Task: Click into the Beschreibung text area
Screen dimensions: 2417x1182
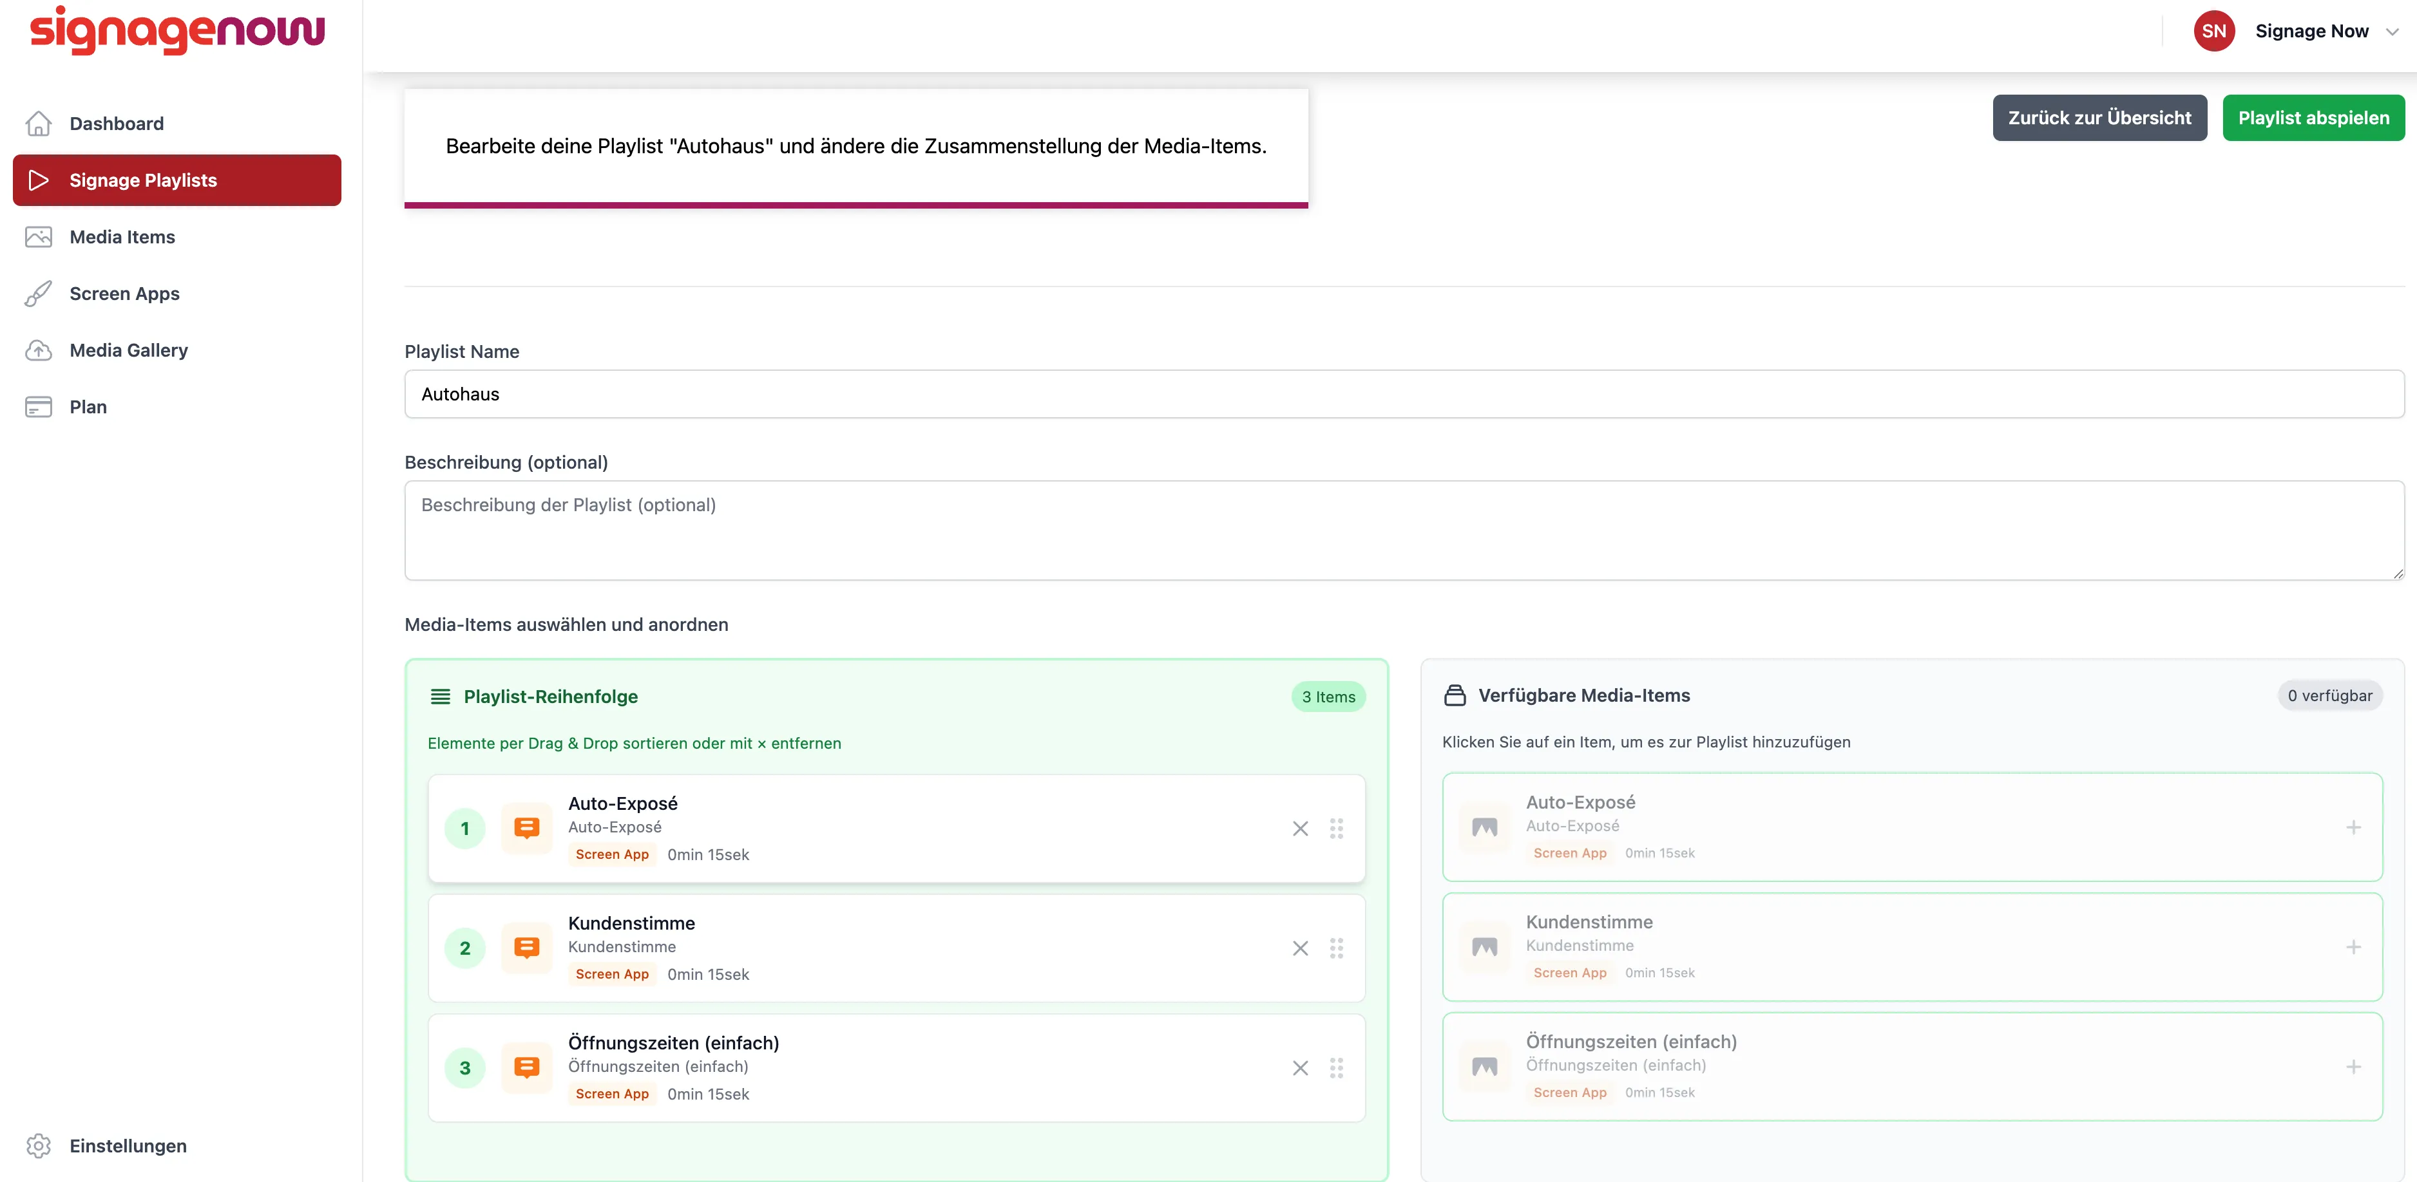Action: [x=1404, y=530]
